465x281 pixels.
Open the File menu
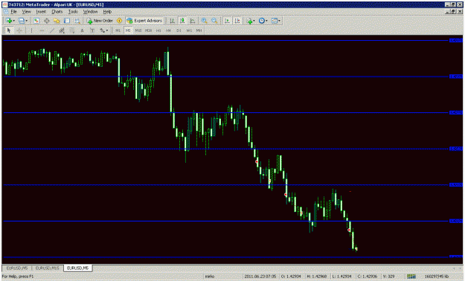13,12
